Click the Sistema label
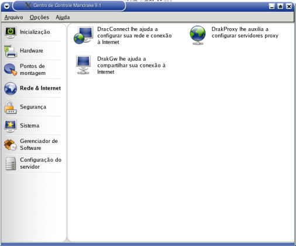 pos(30,125)
